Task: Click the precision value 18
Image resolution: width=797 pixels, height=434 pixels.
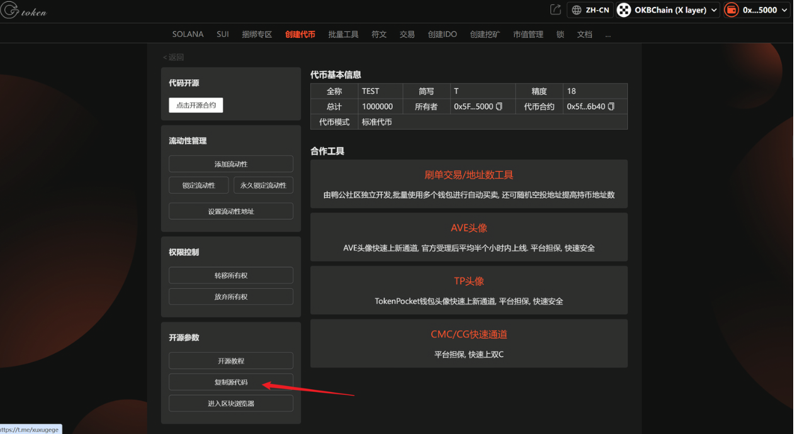Action: [572, 91]
